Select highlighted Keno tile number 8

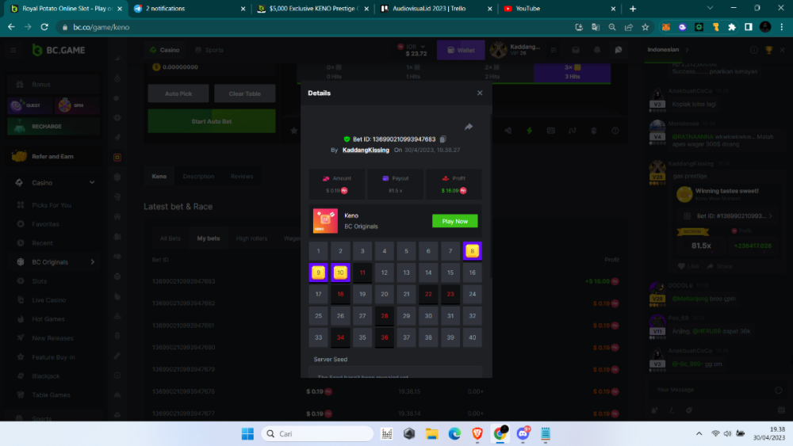point(473,251)
